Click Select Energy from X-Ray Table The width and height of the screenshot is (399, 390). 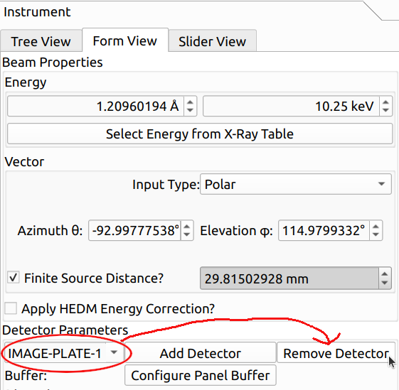click(200, 134)
